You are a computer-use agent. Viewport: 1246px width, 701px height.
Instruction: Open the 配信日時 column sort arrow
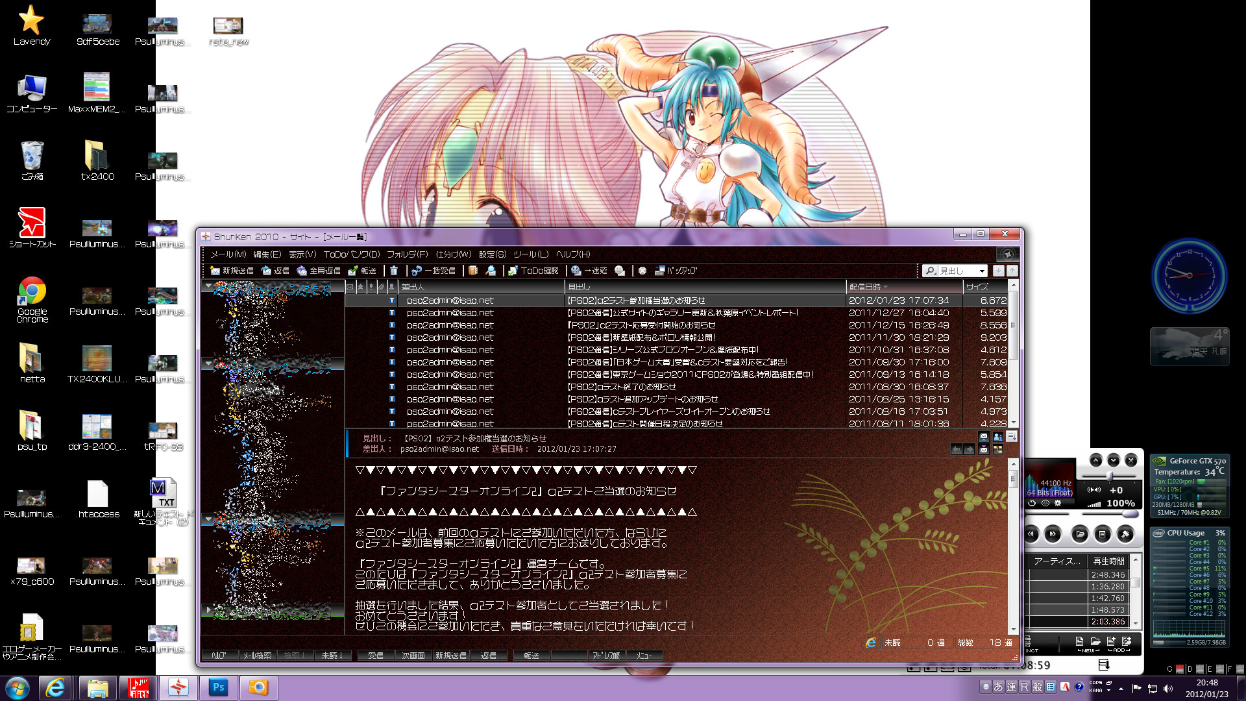[885, 287]
